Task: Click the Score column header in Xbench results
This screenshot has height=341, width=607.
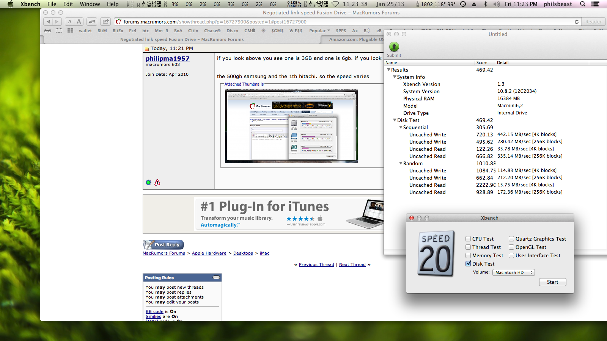Action: pos(485,63)
